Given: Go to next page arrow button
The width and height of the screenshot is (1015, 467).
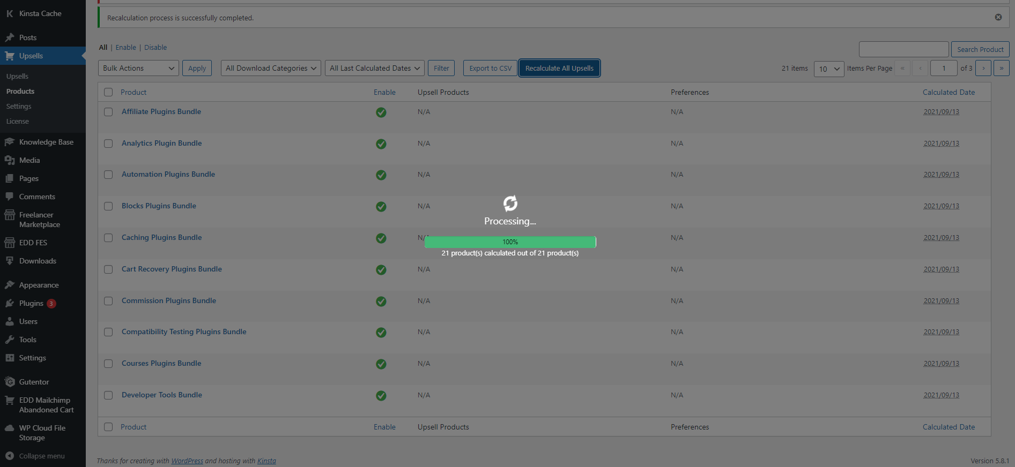Looking at the screenshot, I should [983, 69].
